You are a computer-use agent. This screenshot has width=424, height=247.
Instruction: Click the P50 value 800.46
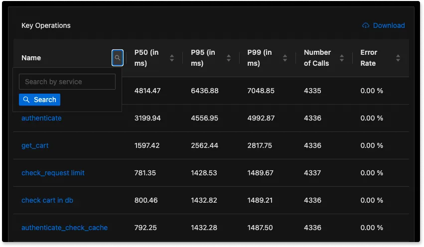tap(146, 200)
